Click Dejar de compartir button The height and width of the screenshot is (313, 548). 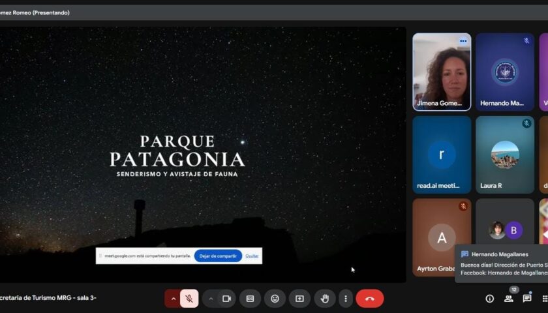tap(218, 256)
